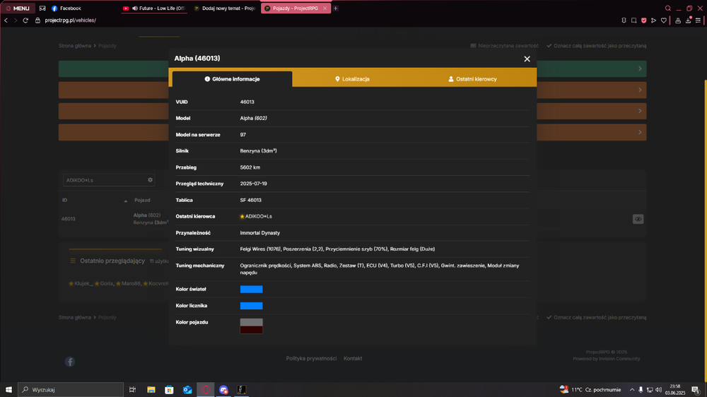Click the engine value Benzyna (3dm³)
This screenshot has width=707, height=397.
point(258,151)
